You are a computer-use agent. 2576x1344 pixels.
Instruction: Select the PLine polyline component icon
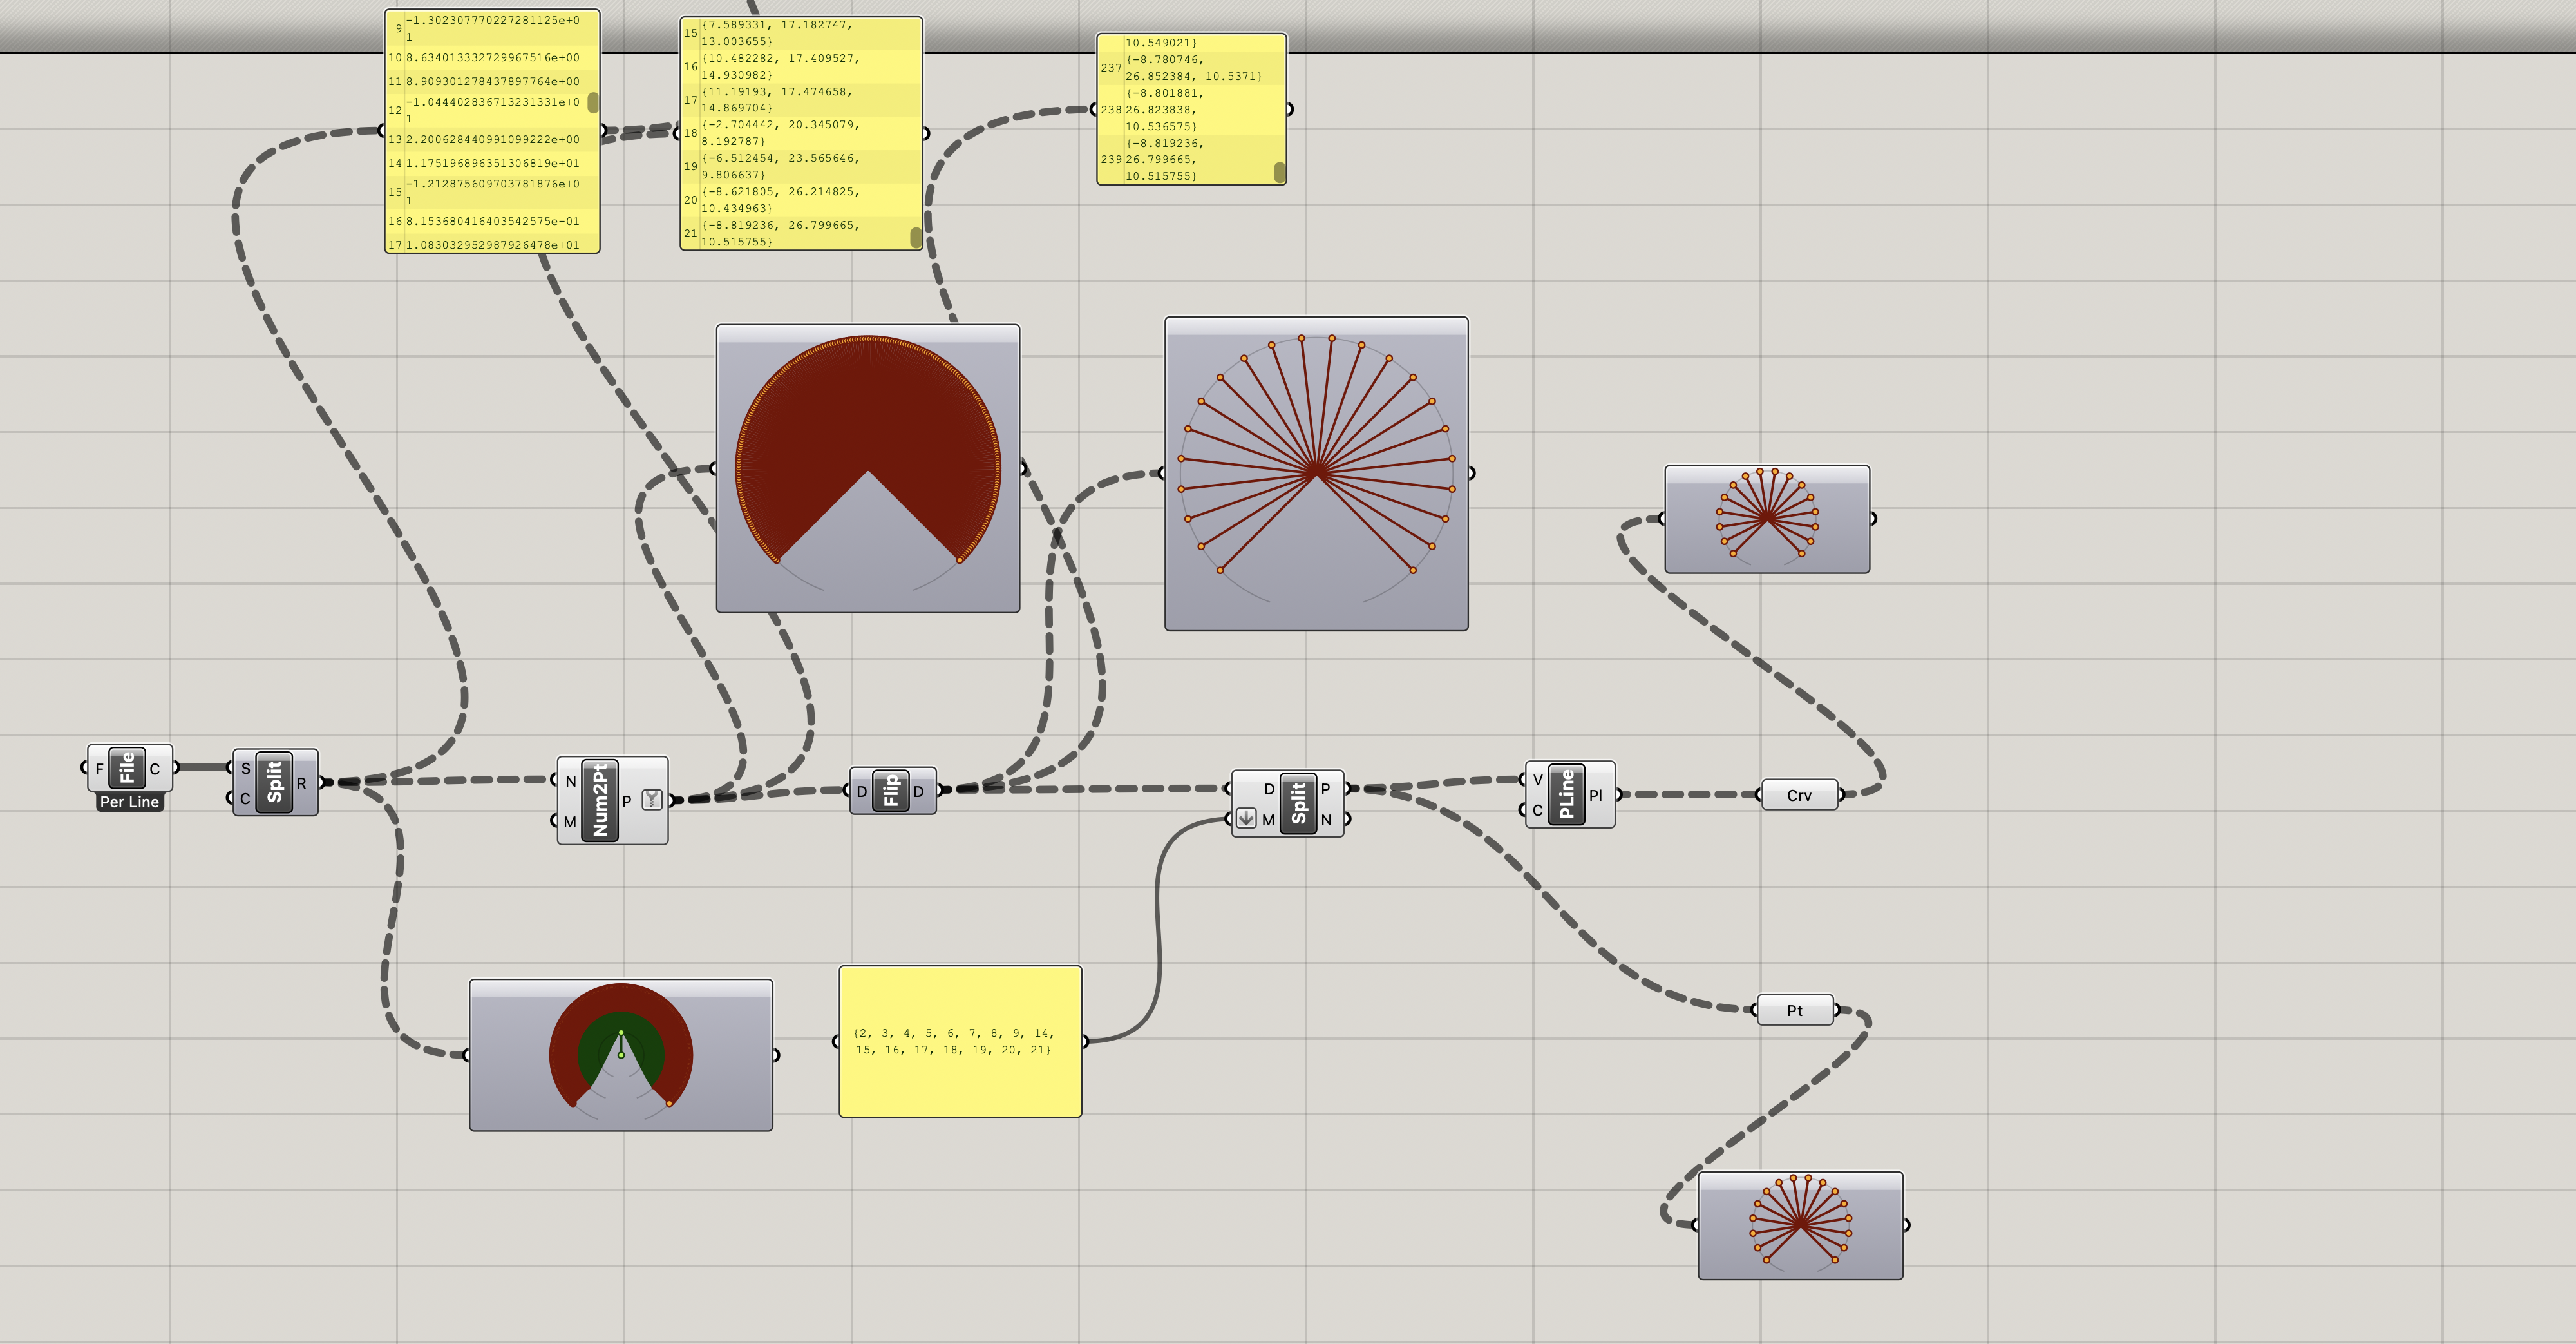click(1567, 796)
